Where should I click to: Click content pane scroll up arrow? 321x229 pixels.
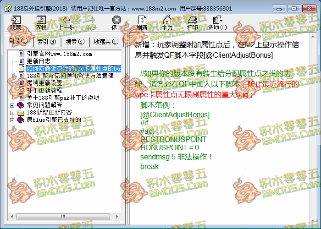(313, 37)
